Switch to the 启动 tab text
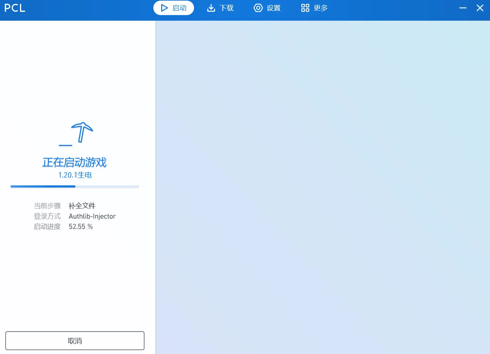 coord(179,8)
